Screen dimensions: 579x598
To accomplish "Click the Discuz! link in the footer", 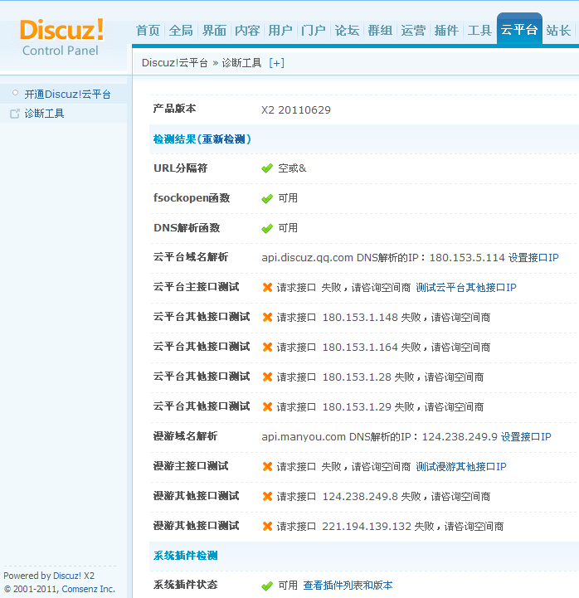I will pos(67,576).
